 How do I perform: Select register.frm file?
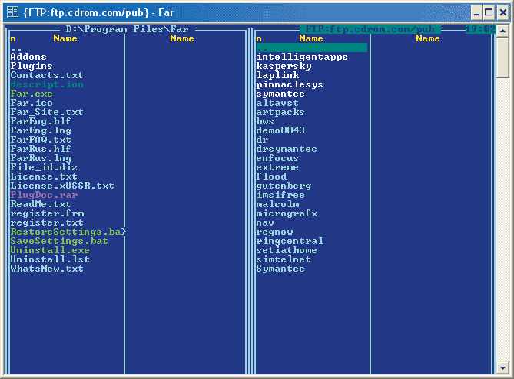[47, 213]
